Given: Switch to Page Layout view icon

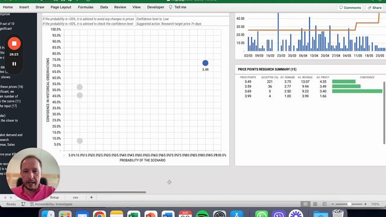Looking at the screenshot, I should [x=315, y=204].
